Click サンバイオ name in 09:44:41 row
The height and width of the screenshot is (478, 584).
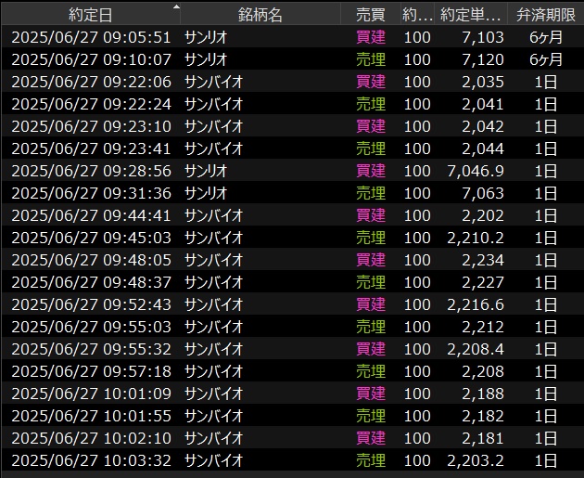click(x=213, y=215)
